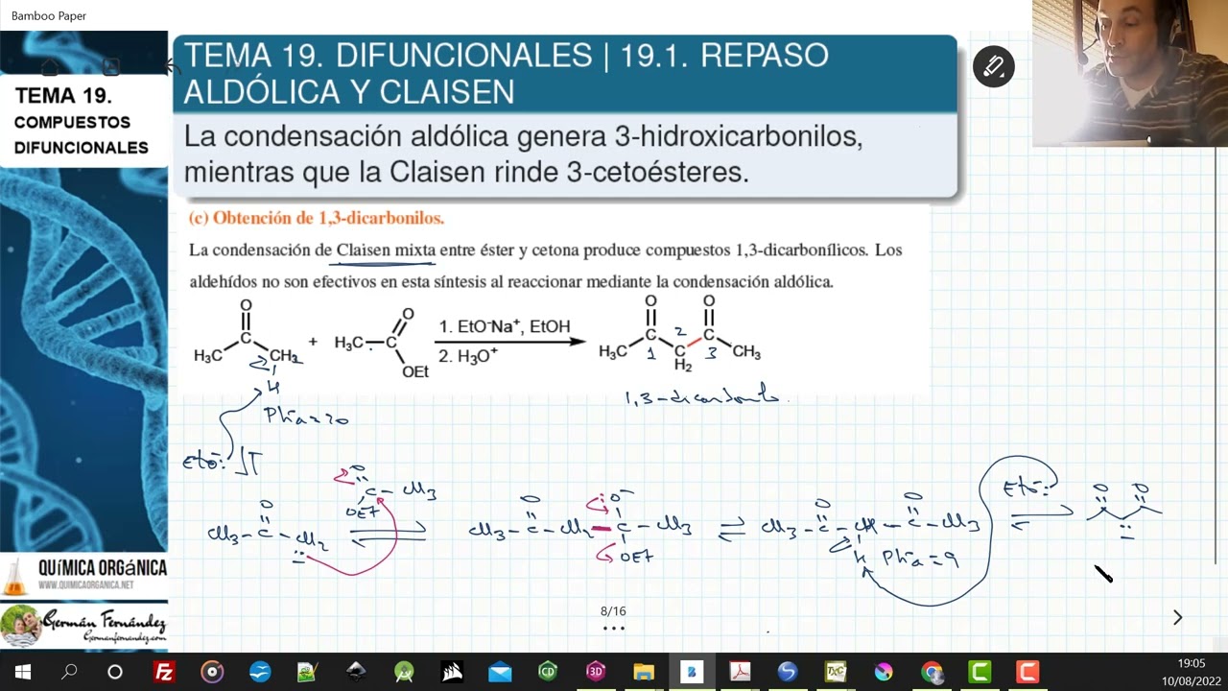Open the blue bird app in taskbar
The image size is (1228, 691).
coord(260,672)
